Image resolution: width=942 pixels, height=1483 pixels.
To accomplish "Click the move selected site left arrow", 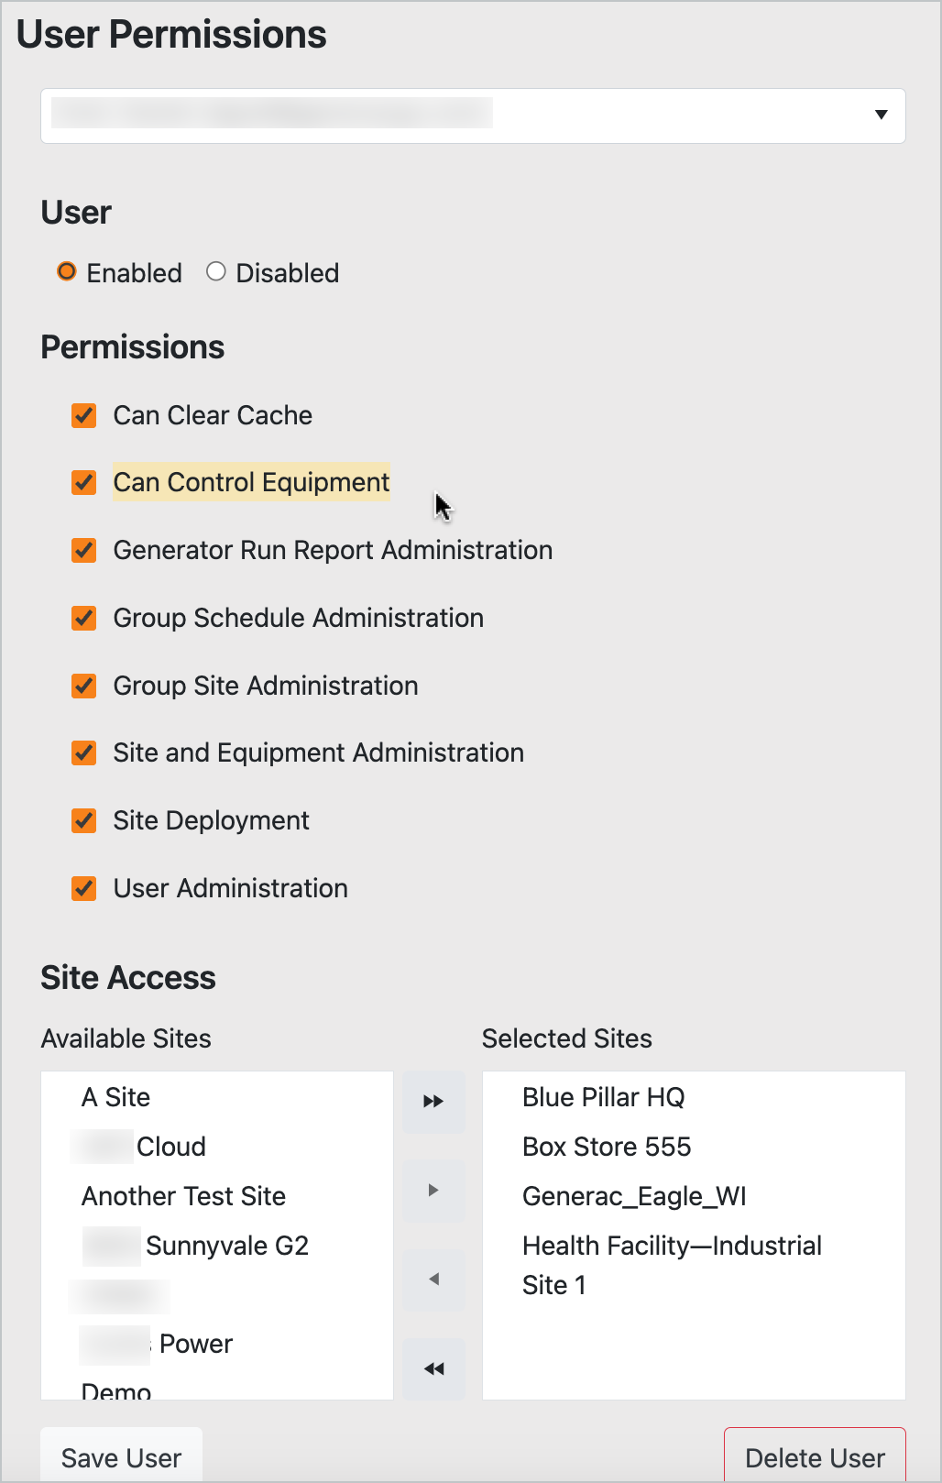I will point(433,1279).
